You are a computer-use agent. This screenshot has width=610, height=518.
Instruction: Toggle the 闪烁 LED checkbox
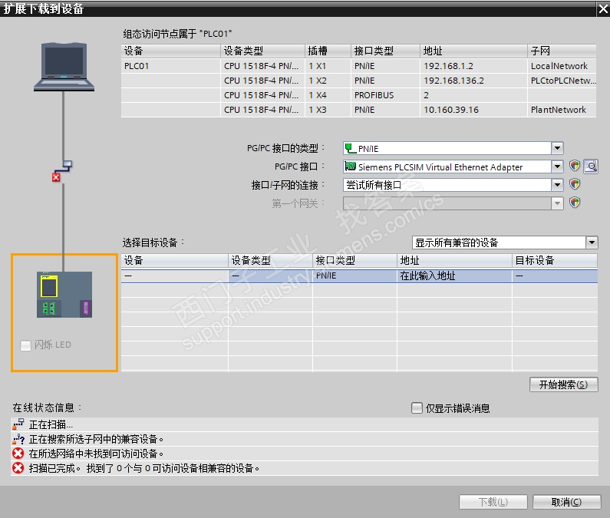point(25,345)
